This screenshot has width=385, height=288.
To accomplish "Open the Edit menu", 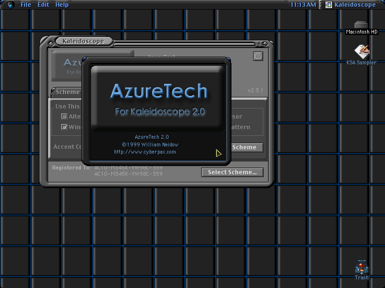I will [43, 5].
